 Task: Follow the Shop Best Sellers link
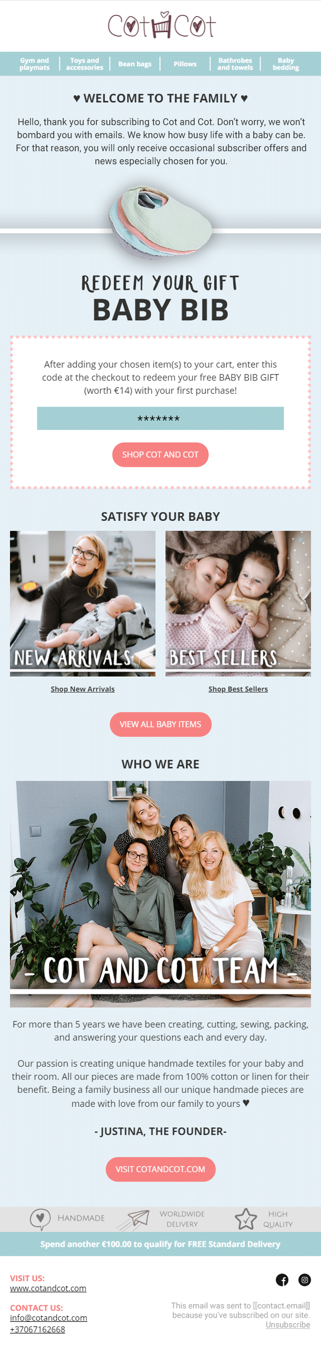(238, 689)
